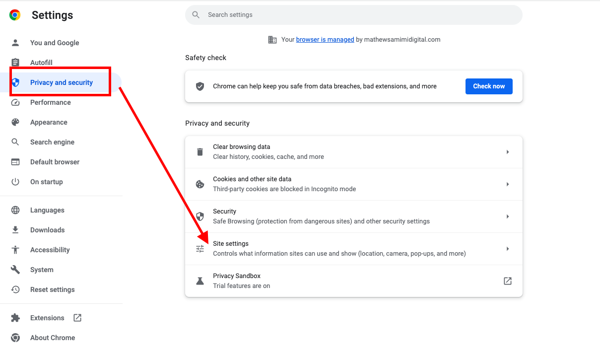Click the trash icon for Clear browsing data
The image size is (600, 358).
tap(200, 152)
